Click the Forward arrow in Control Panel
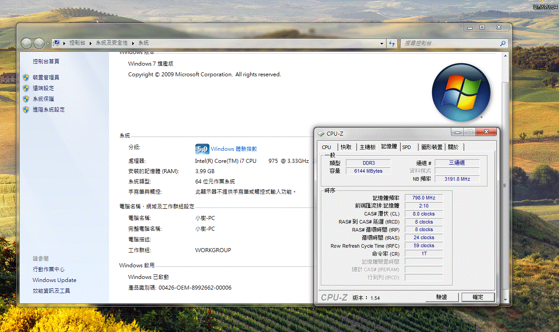This screenshot has height=332, width=559. (39, 43)
